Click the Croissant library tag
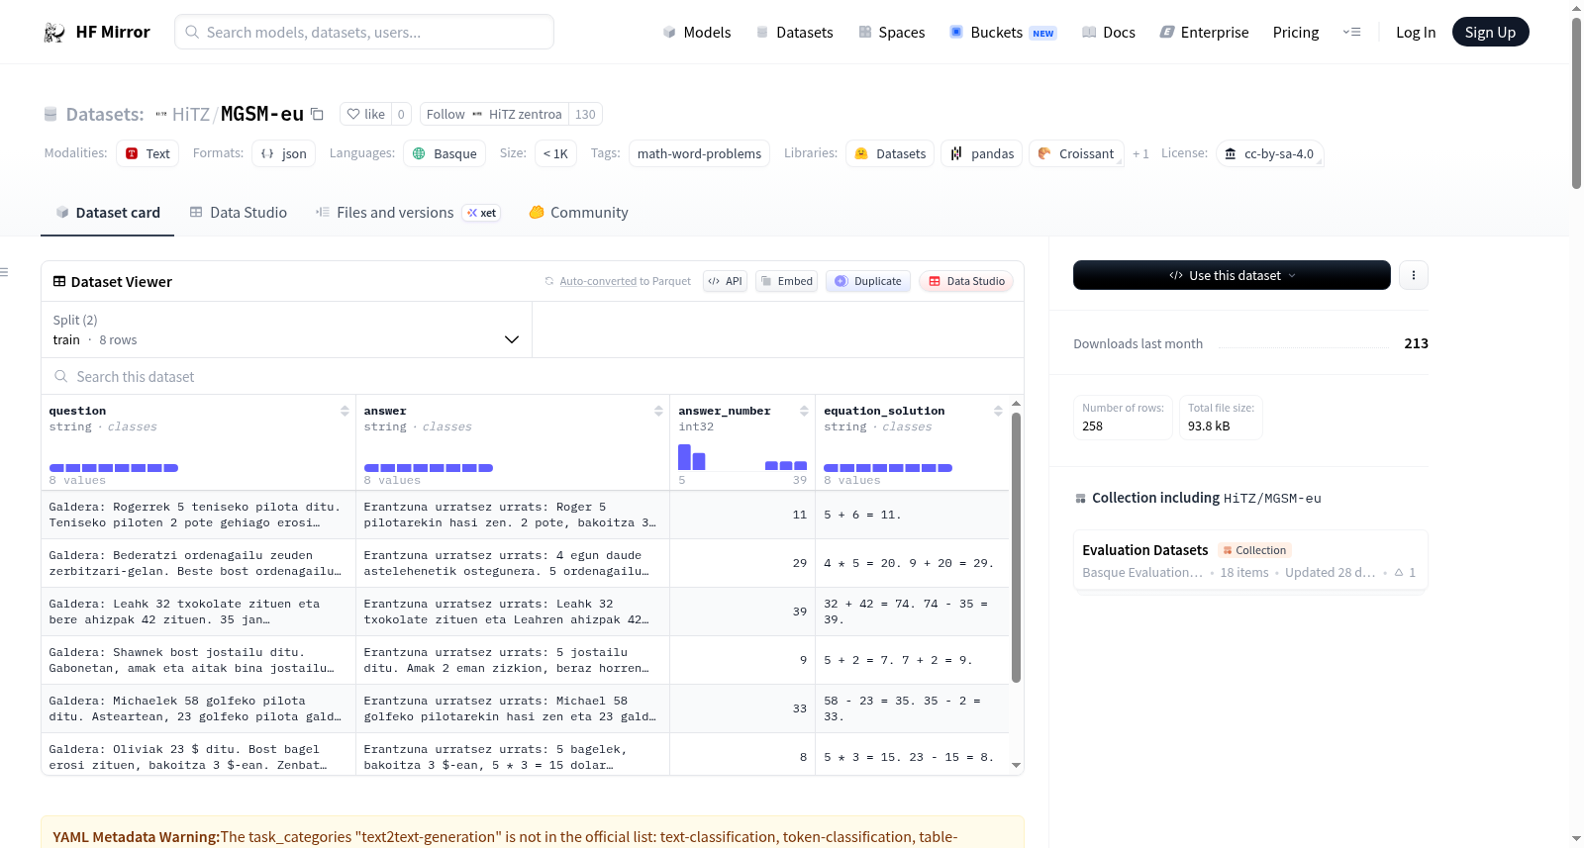 pos(1076,153)
